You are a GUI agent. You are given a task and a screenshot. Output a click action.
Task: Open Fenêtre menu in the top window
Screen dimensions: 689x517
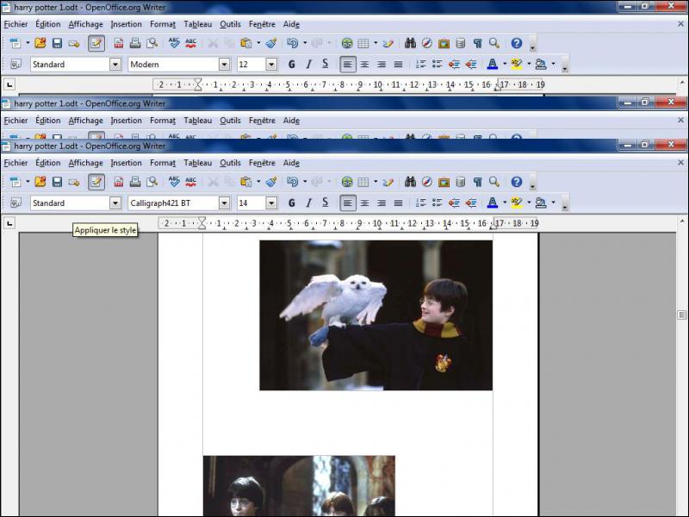tap(262, 25)
